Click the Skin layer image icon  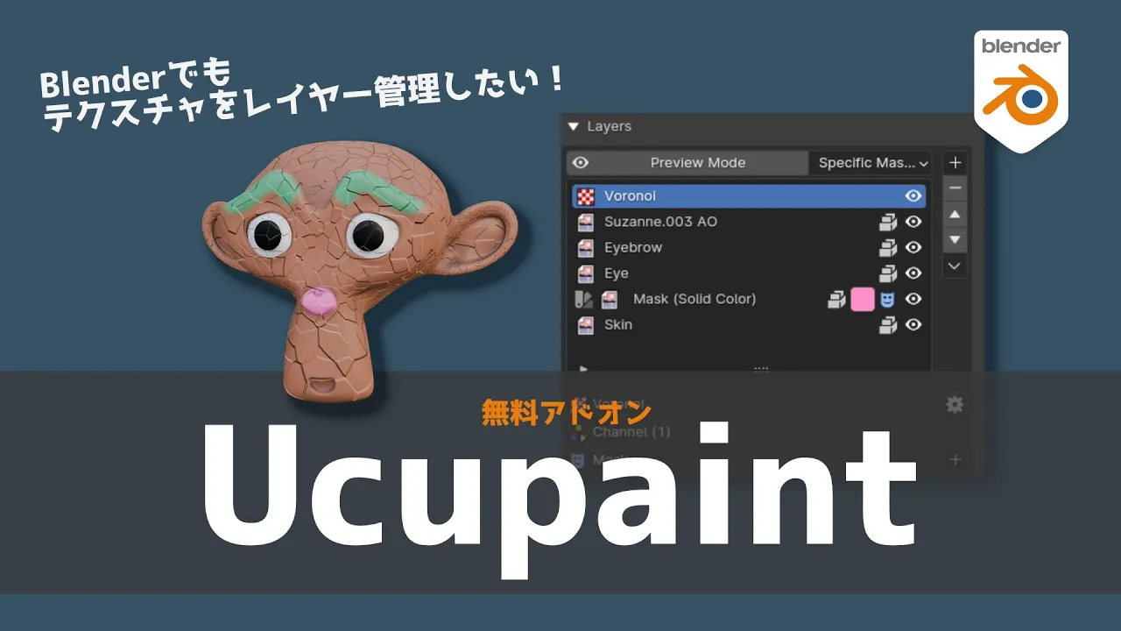(586, 325)
